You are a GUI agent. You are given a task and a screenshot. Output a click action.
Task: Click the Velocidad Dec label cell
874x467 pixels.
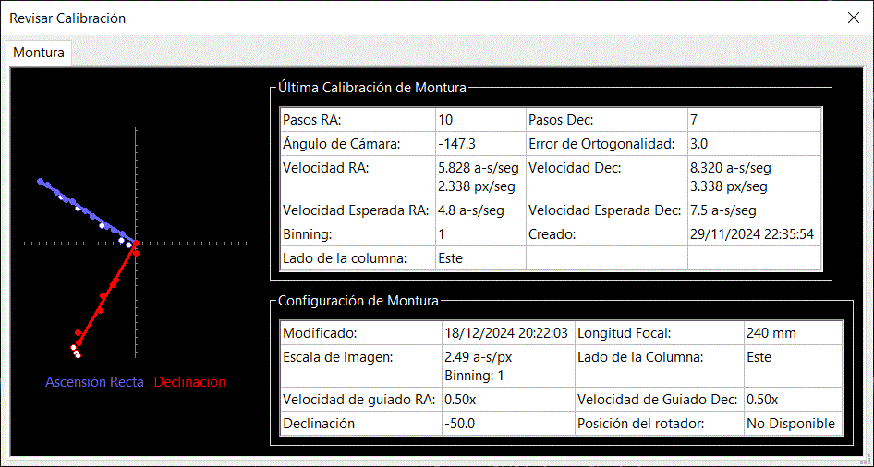pos(606,176)
